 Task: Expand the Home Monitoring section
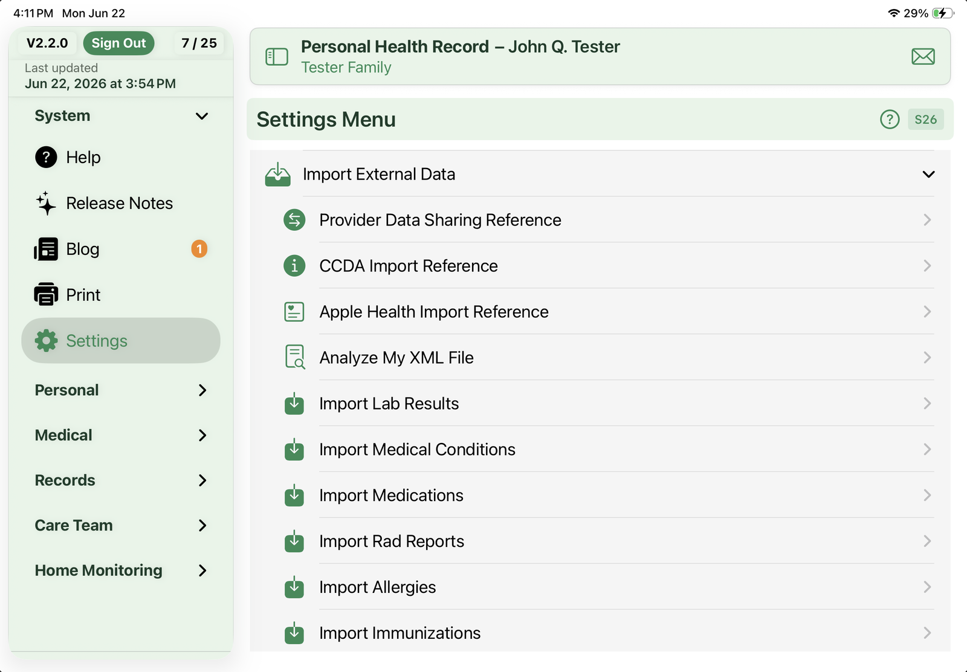coord(121,570)
